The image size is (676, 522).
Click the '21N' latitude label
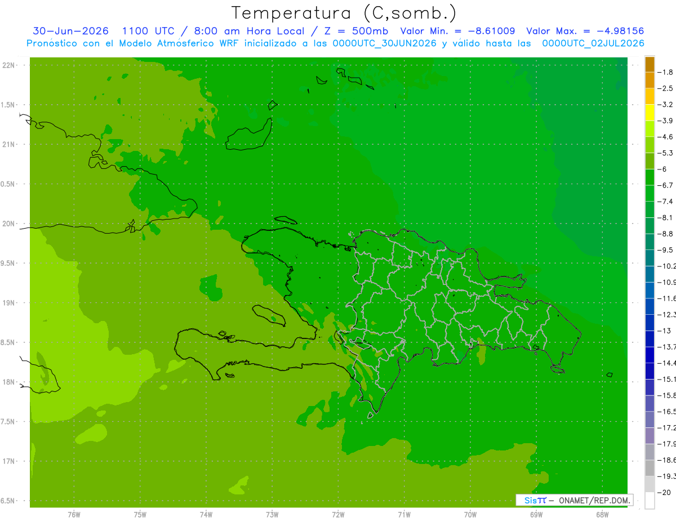(9, 144)
